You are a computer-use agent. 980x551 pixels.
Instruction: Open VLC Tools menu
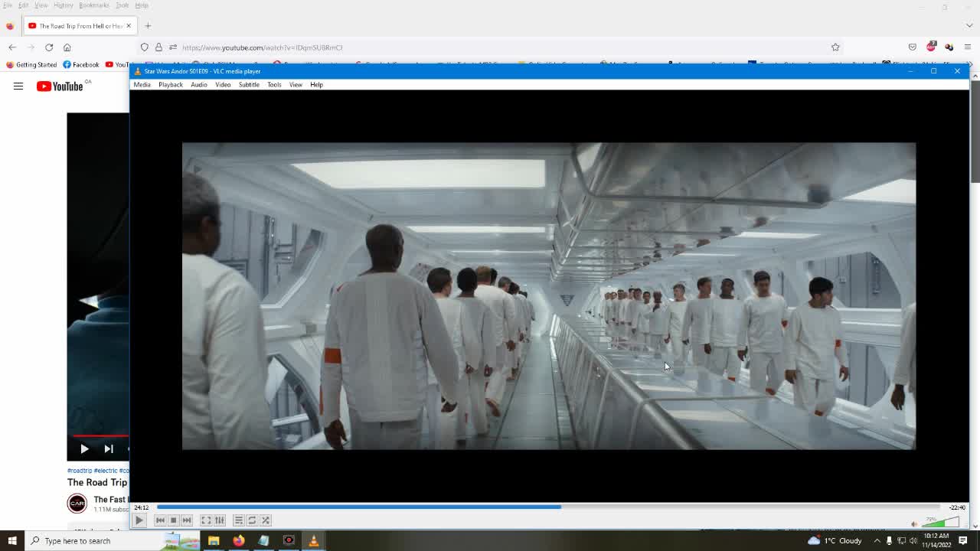(274, 84)
